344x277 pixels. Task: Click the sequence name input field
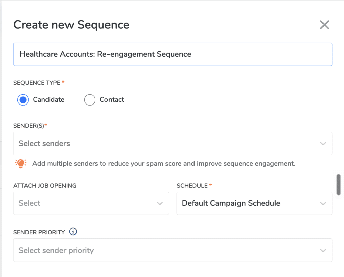click(173, 54)
